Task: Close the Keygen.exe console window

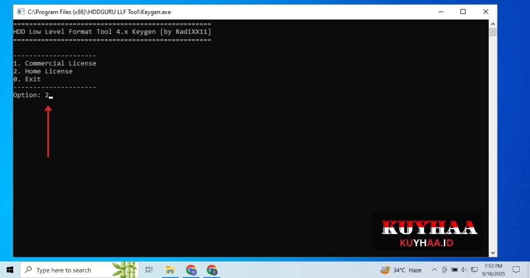Action: (x=485, y=12)
